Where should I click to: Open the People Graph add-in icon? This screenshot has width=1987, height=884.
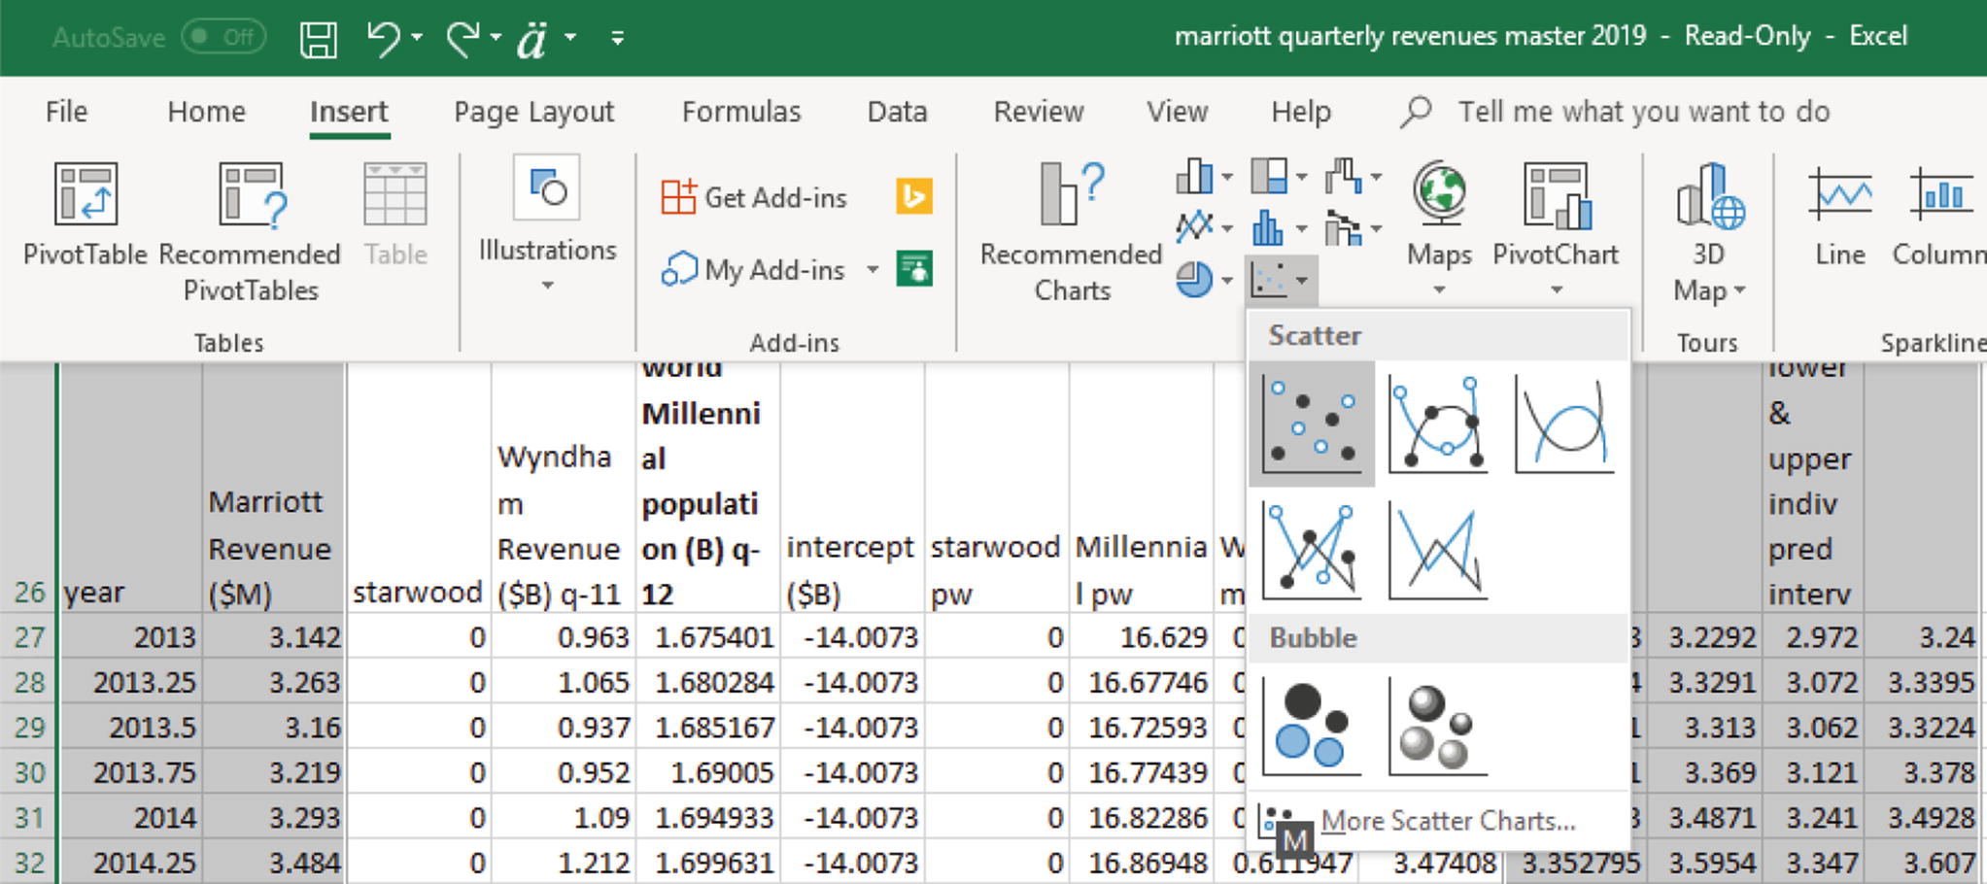click(914, 268)
